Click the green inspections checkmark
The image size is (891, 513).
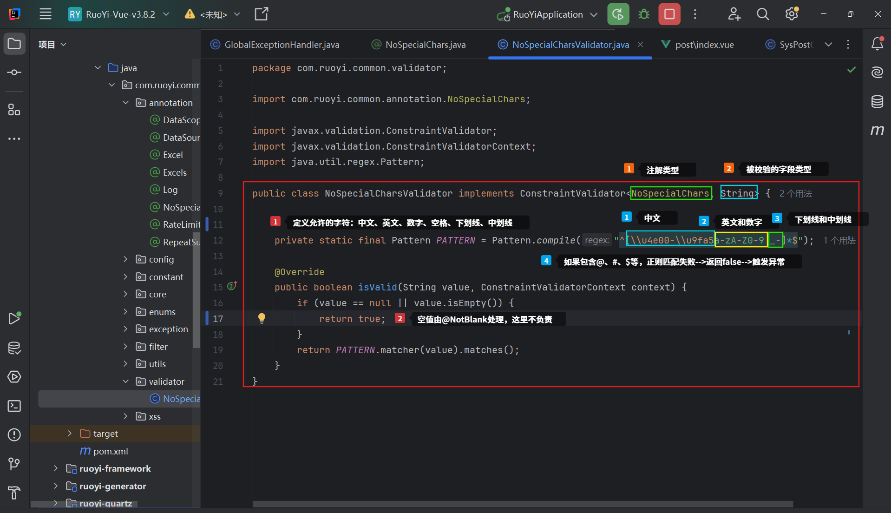tap(852, 70)
